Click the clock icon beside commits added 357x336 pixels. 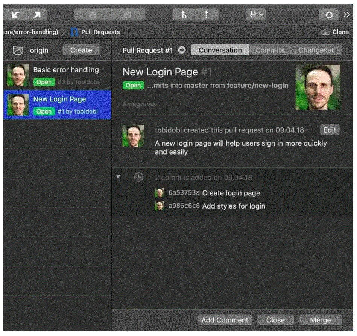click(x=138, y=177)
